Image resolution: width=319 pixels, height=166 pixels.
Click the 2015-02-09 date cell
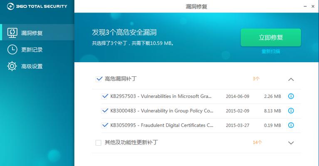click(237, 111)
